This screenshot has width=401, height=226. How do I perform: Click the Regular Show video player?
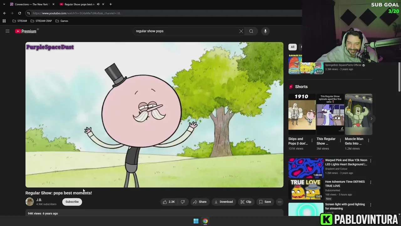[154, 115]
